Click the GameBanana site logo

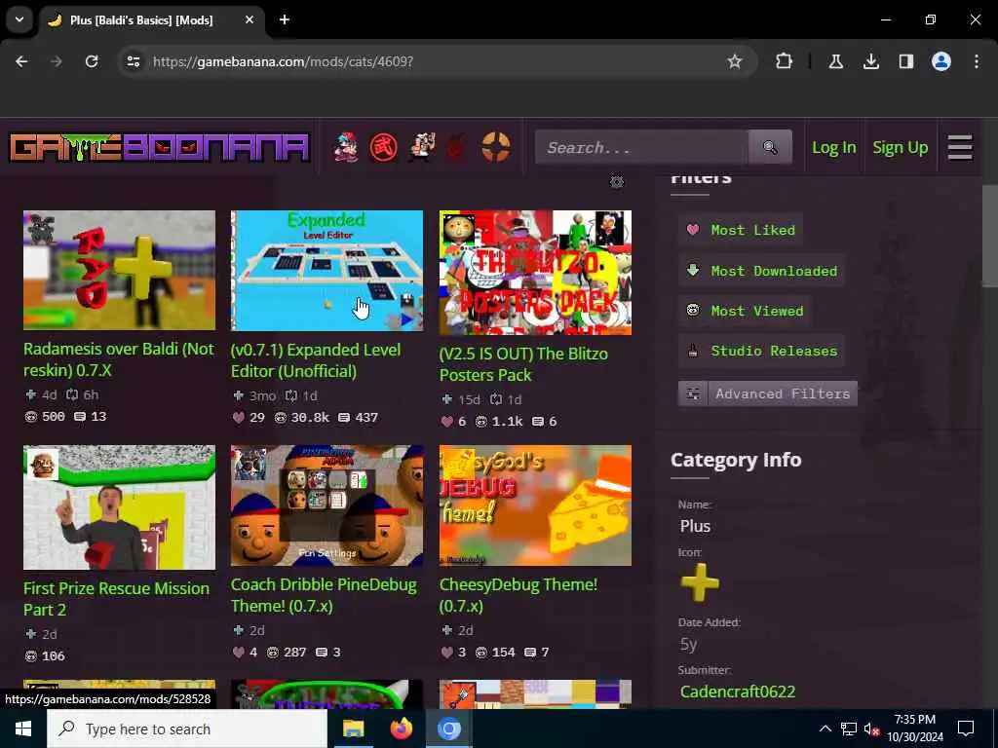pyautogui.click(x=160, y=148)
